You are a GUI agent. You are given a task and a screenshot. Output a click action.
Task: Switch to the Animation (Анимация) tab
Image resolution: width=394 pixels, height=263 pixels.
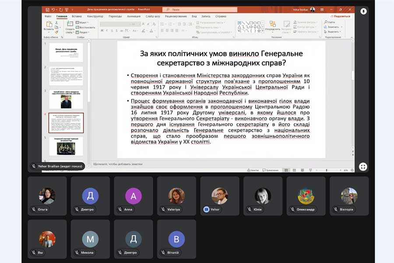click(134, 16)
